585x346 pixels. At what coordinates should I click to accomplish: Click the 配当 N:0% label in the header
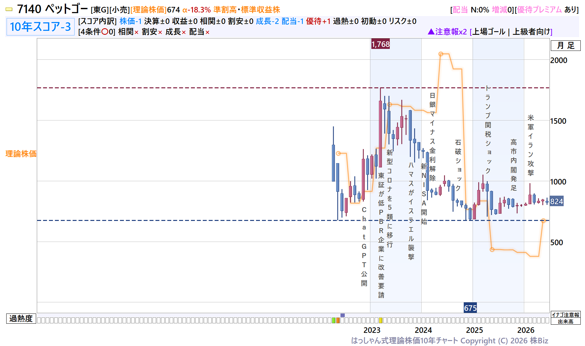(471, 10)
